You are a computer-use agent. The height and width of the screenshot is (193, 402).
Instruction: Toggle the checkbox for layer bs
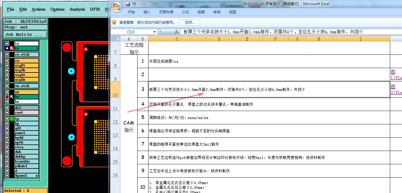[7, 97]
